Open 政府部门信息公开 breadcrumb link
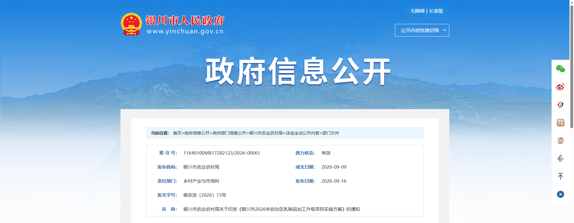Image resolution: width=574 pixels, height=223 pixels. point(229,133)
